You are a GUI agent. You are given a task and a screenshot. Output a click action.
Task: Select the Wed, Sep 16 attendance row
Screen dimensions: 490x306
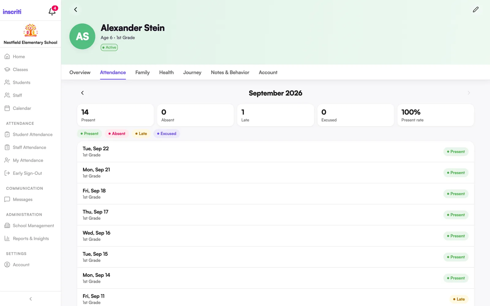[x=276, y=236]
